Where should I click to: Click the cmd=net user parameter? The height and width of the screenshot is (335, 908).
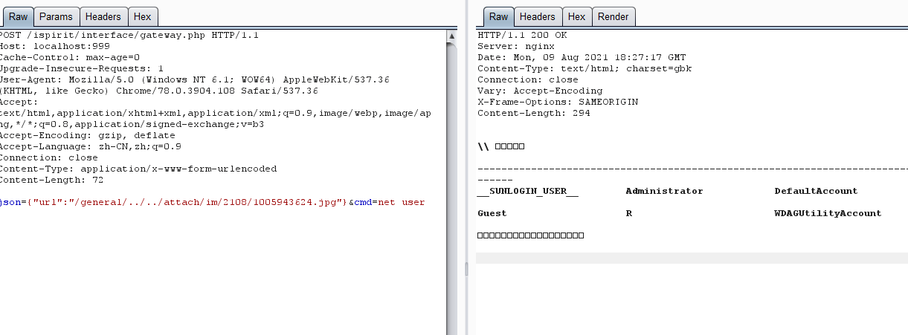pyautogui.click(x=390, y=202)
